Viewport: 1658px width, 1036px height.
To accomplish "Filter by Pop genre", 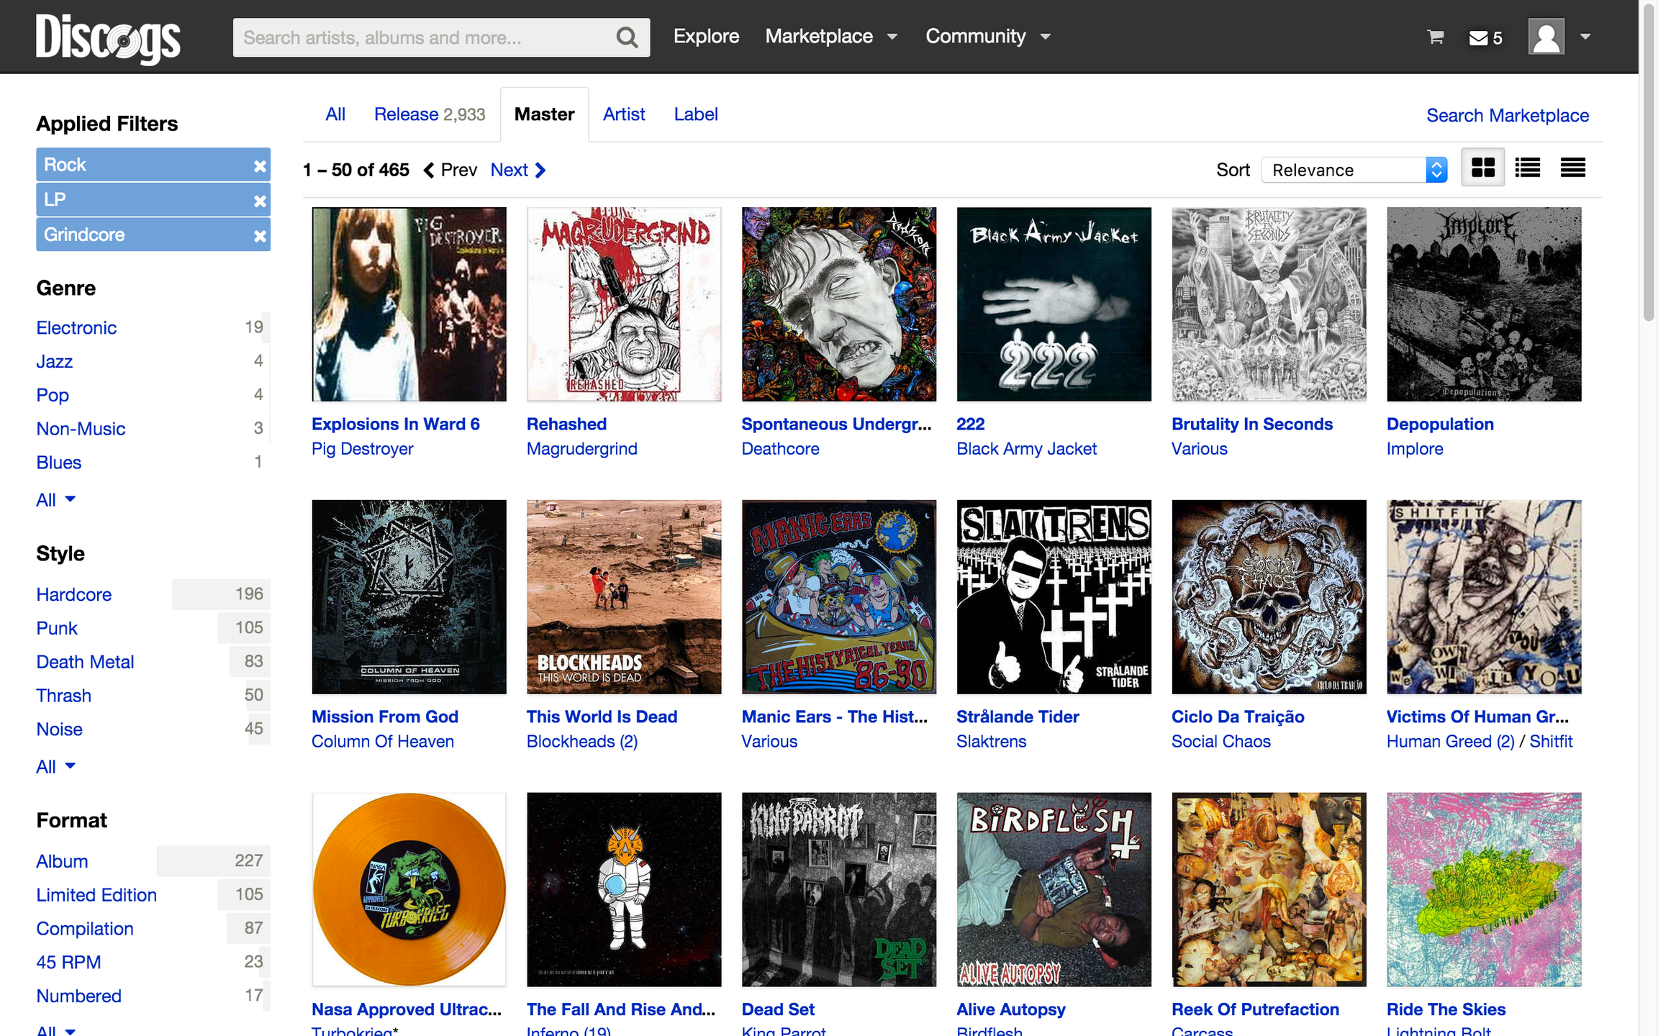I will tap(53, 396).
